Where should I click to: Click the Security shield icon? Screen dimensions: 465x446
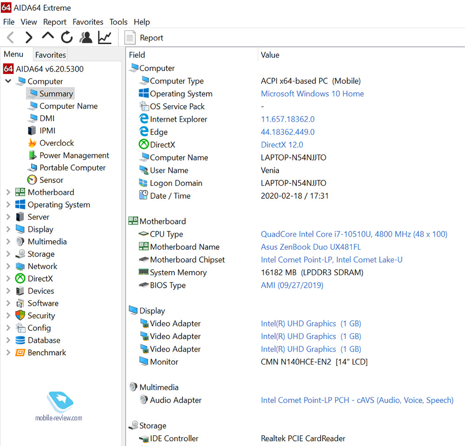(20, 315)
